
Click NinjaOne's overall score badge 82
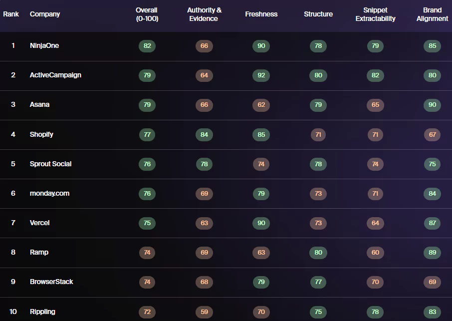147,46
